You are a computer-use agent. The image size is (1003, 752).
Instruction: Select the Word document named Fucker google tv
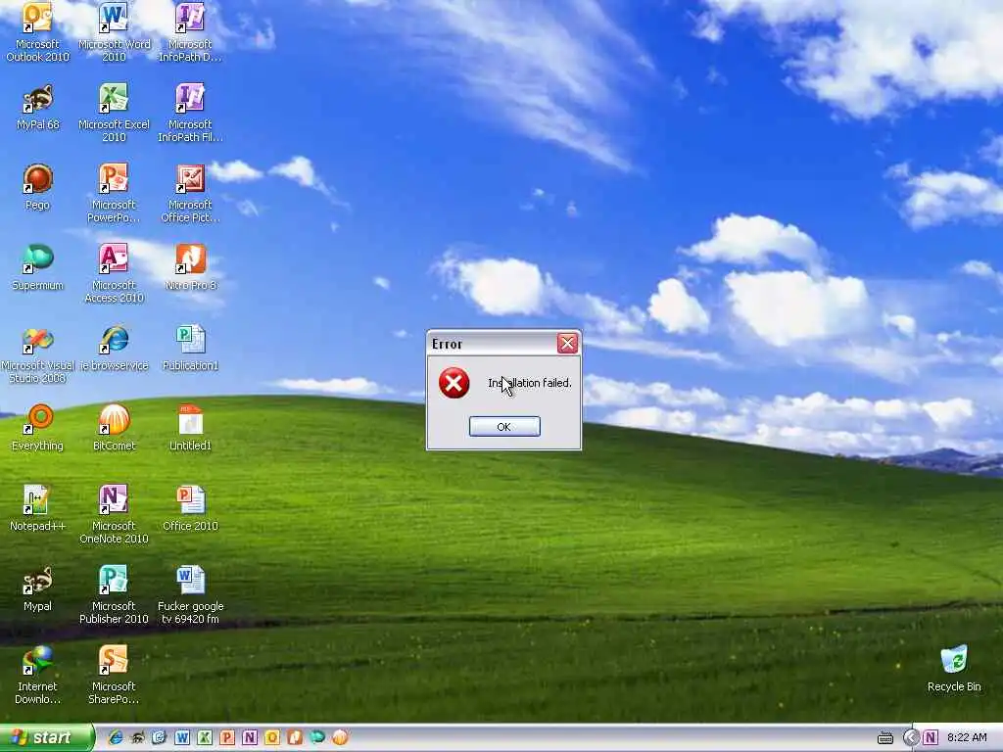coord(190,594)
